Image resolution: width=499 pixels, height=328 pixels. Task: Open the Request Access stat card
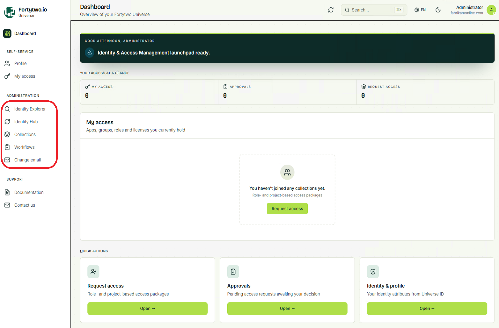pyautogui.click(x=425, y=92)
